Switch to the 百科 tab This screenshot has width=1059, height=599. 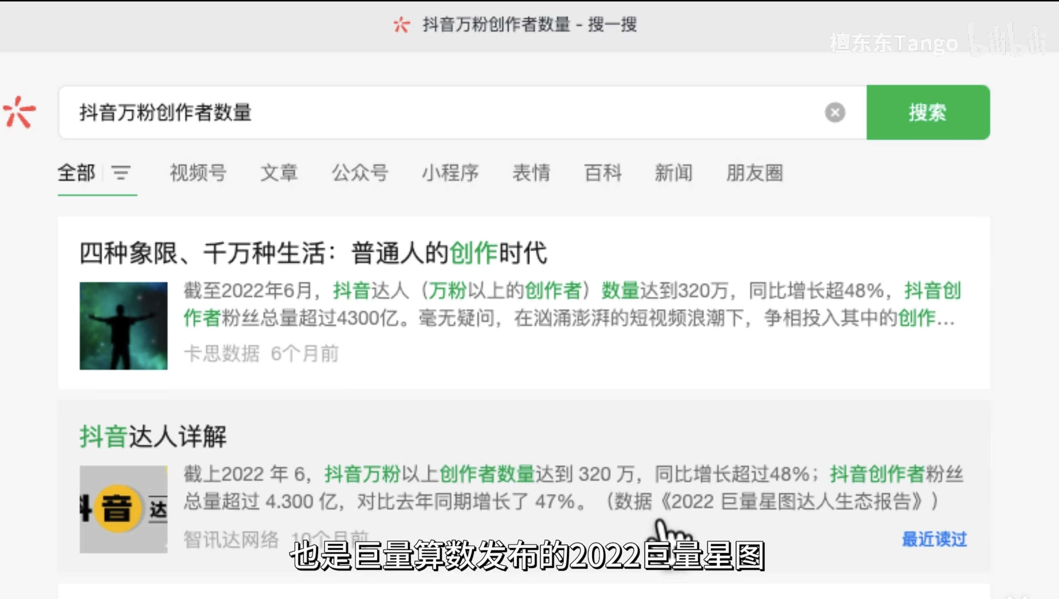click(x=603, y=172)
